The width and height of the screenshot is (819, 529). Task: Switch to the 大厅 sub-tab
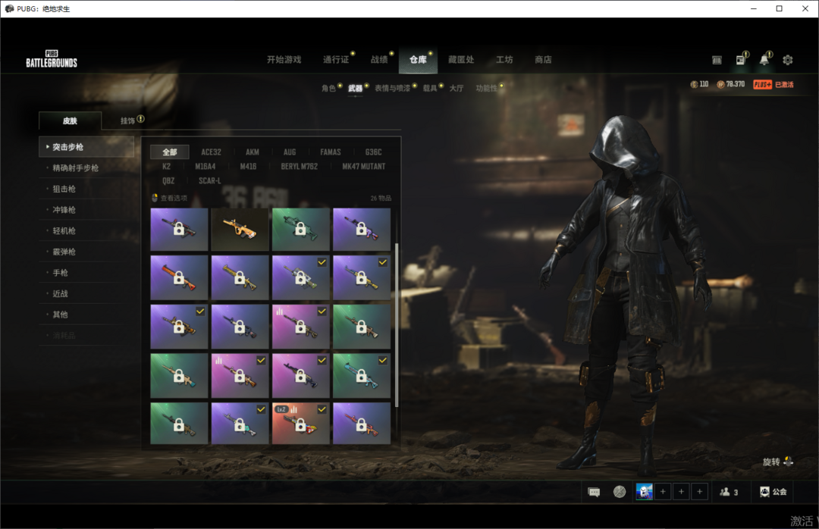coord(457,88)
